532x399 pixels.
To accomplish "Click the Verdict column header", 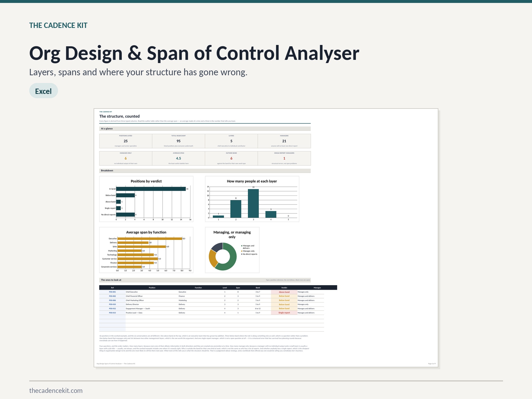I will [x=284, y=288].
